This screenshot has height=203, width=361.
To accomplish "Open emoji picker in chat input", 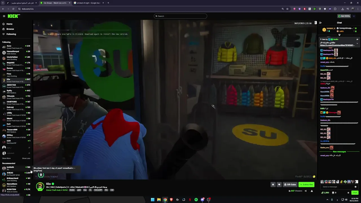I will [x=355, y=187].
